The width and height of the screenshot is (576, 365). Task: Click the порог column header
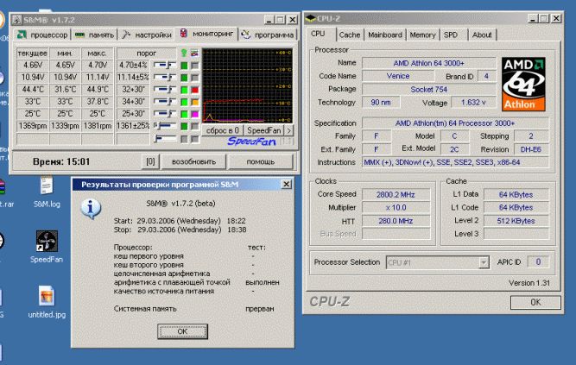pyautogui.click(x=146, y=53)
